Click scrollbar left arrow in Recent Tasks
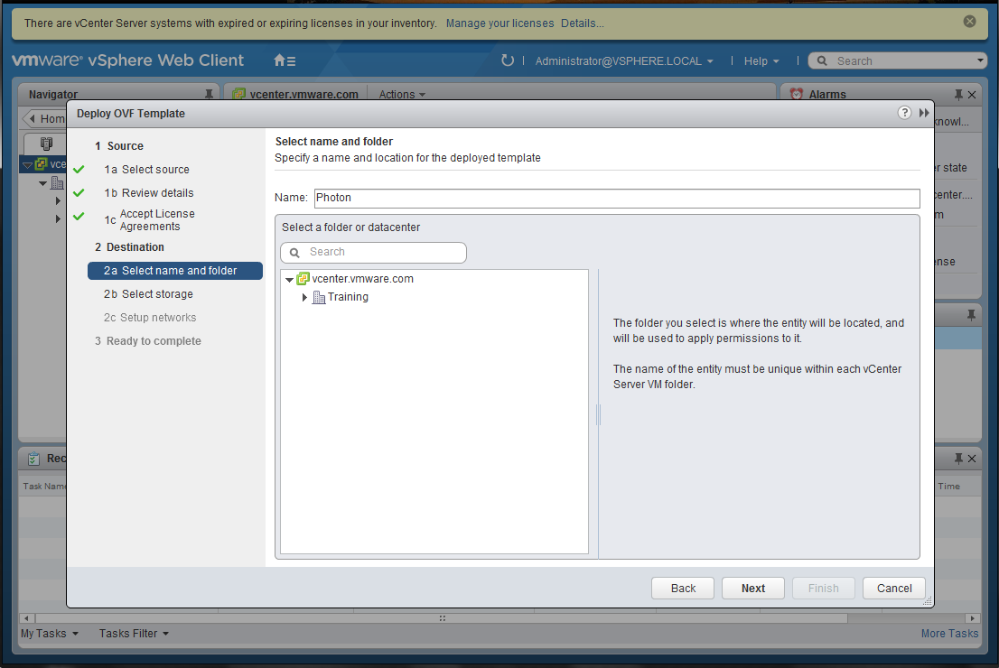 26,618
